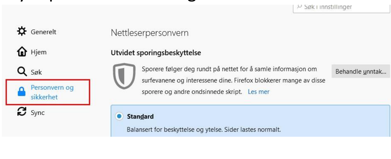Viewport: 391px width, 159px height.
Task: Select the Standard radio button
Action: click(x=119, y=116)
